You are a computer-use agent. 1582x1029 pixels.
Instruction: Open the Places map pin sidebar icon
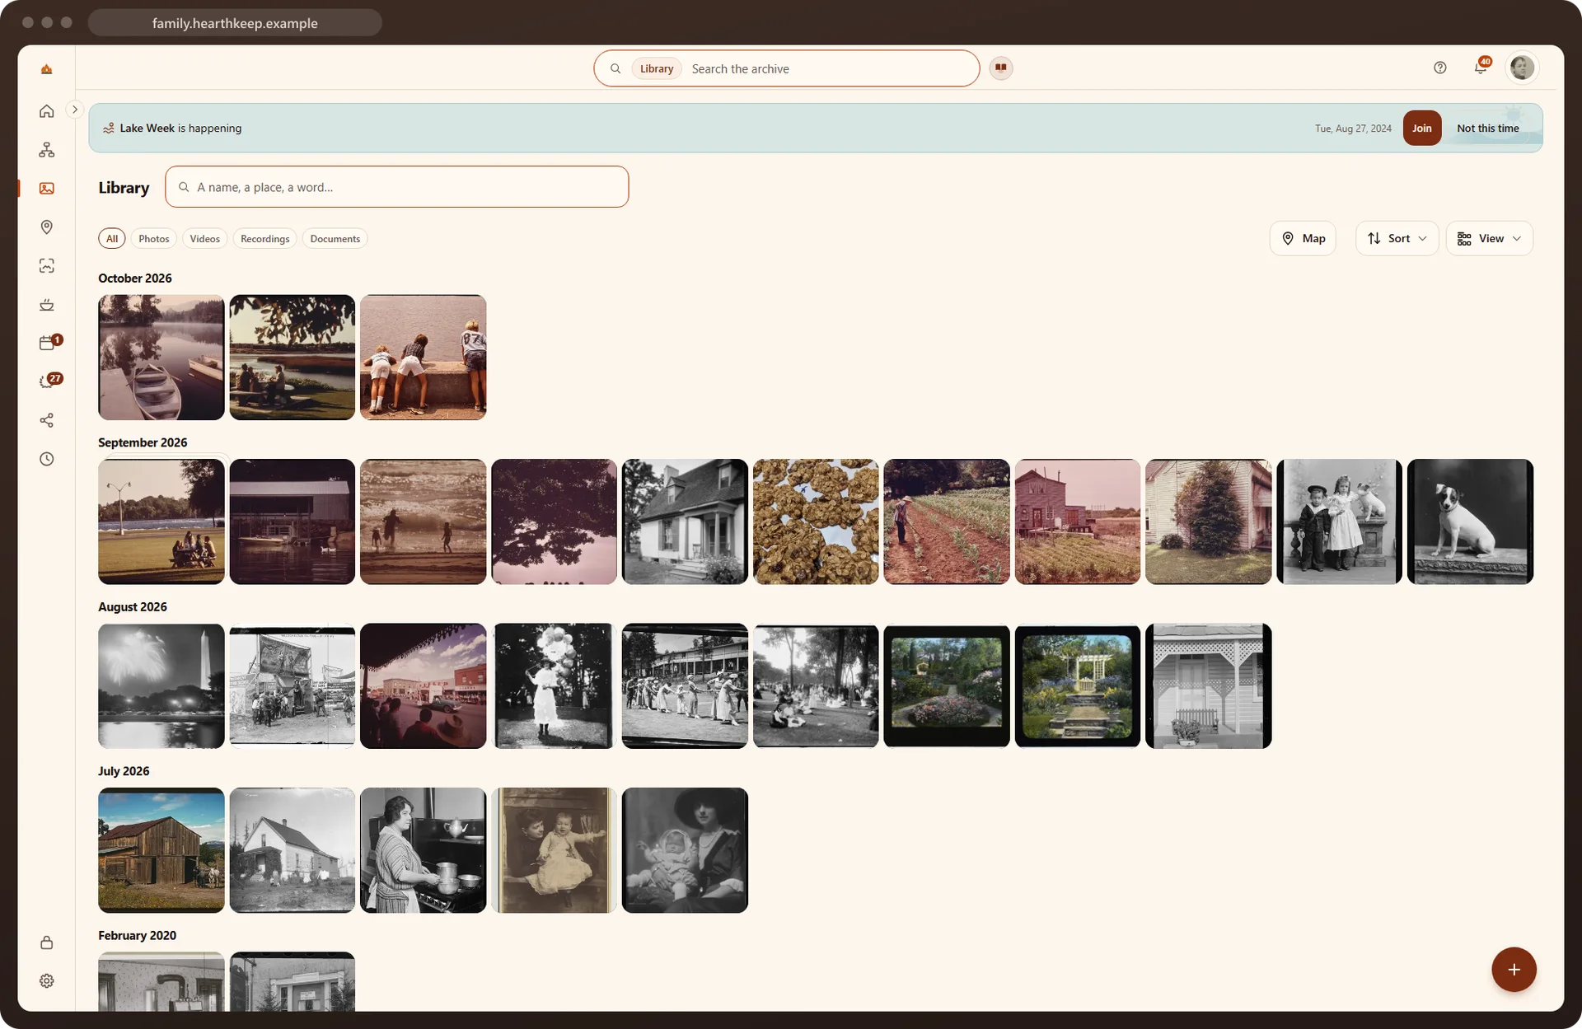pos(47,227)
